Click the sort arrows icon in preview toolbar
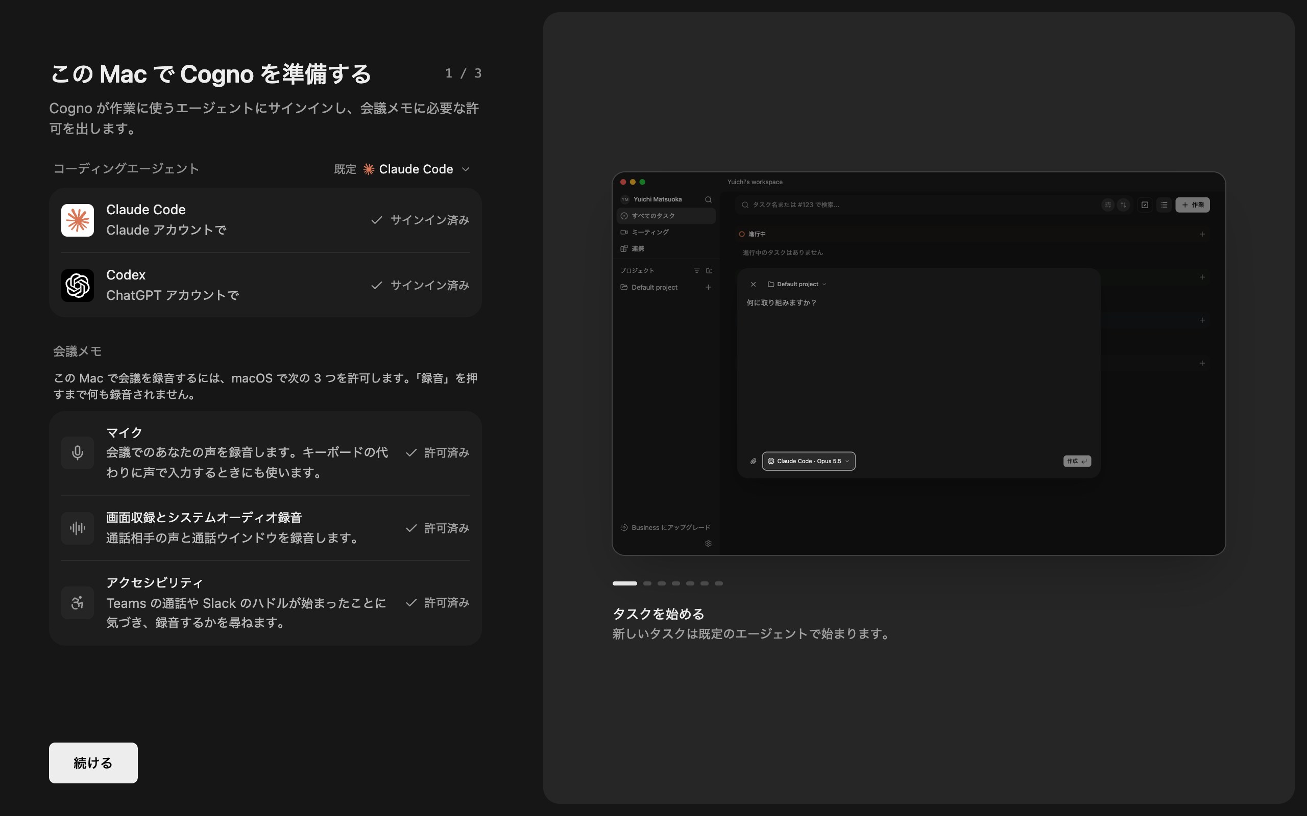The width and height of the screenshot is (1307, 816). coord(1123,205)
